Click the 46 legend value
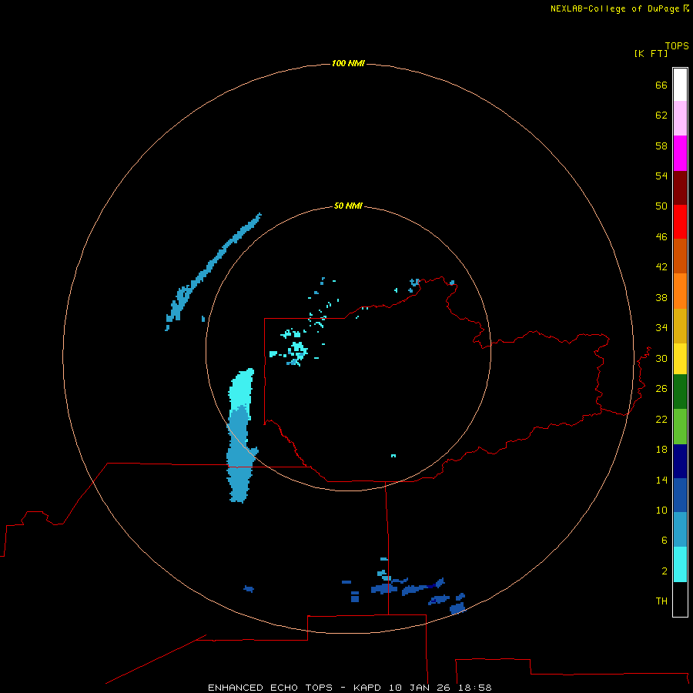The height and width of the screenshot is (693, 693). 661,237
